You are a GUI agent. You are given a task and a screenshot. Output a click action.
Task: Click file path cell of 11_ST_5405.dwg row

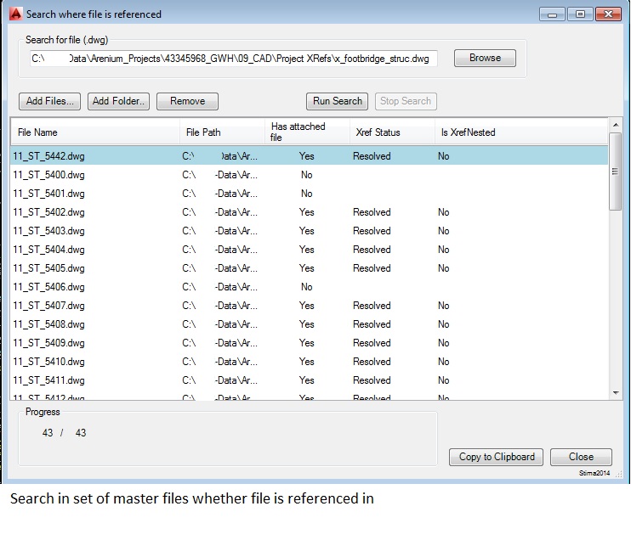click(219, 268)
